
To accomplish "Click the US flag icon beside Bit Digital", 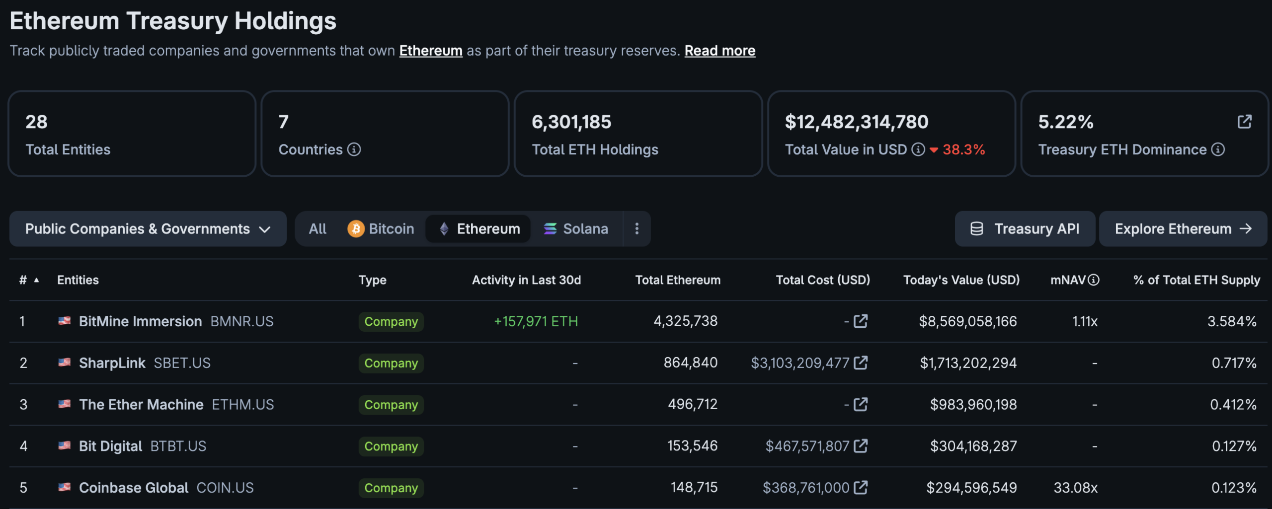I will 64,445.
